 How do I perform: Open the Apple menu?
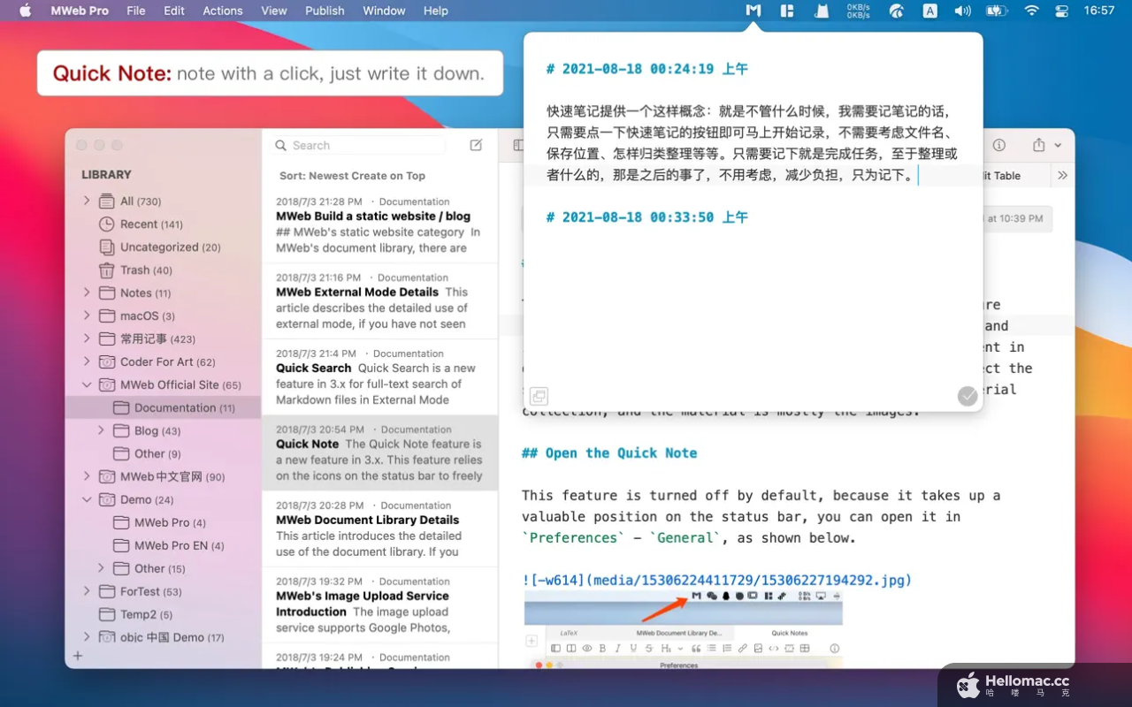pyautogui.click(x=25, y=11)
